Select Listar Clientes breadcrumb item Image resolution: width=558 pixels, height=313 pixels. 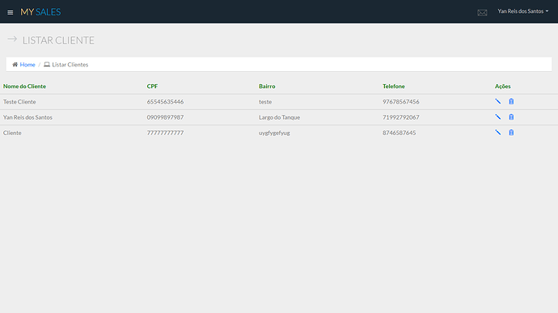70,65
